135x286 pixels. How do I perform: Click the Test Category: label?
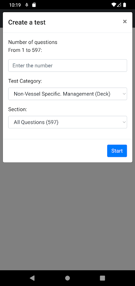point(25,81)
